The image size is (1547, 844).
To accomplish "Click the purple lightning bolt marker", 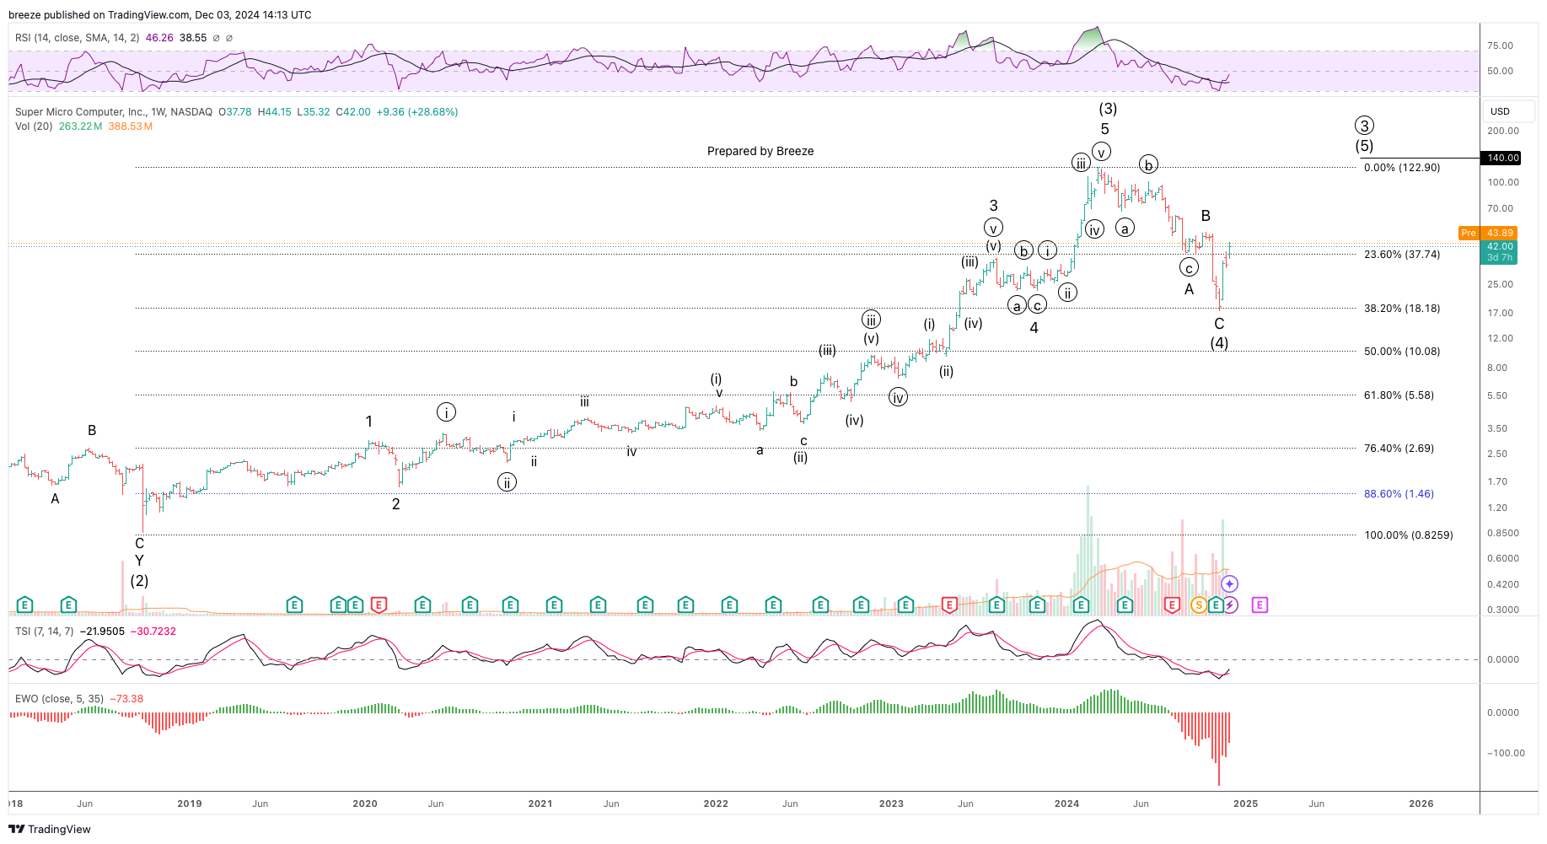I will coord(1230,605).
